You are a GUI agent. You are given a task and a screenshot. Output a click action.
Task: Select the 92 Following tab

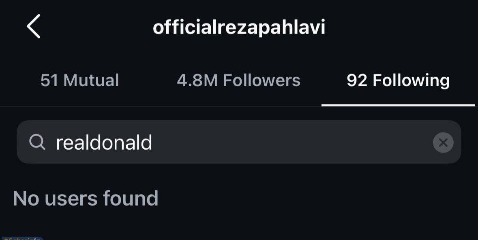[x=398, y=81]
